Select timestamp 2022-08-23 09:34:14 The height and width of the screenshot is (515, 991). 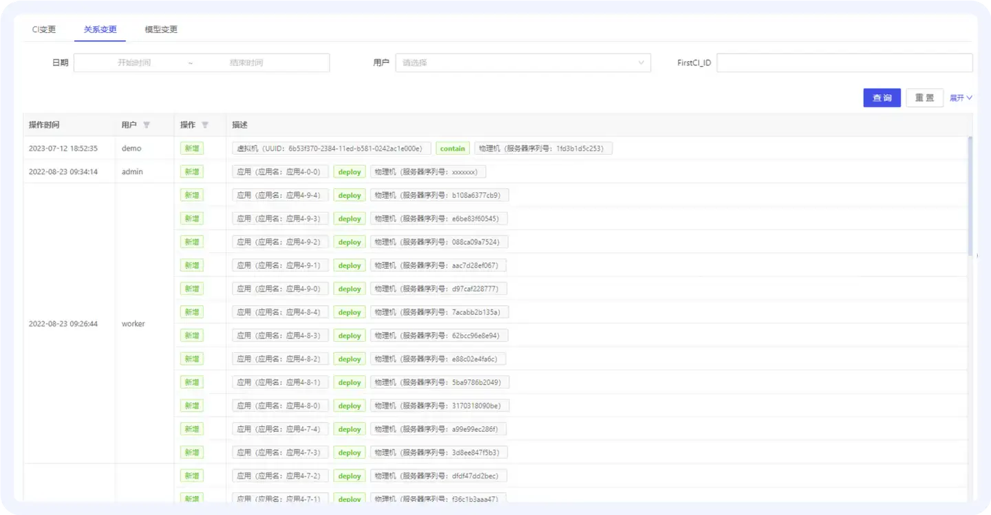pyautogui.click(x=63, y=172)
